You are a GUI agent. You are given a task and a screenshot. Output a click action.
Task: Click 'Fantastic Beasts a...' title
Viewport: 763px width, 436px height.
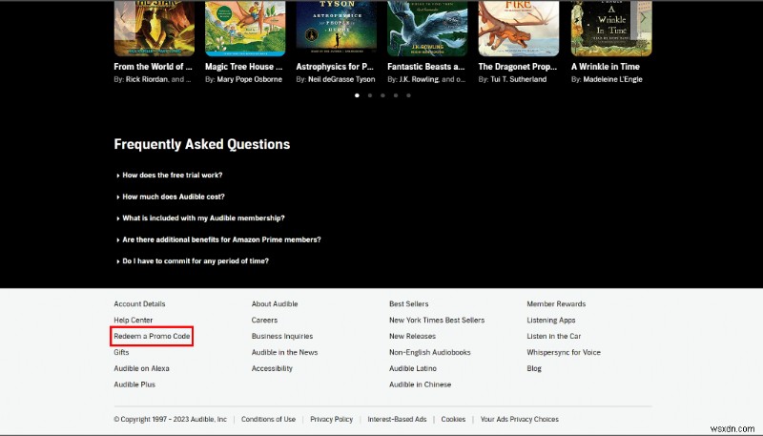(426, 67)
